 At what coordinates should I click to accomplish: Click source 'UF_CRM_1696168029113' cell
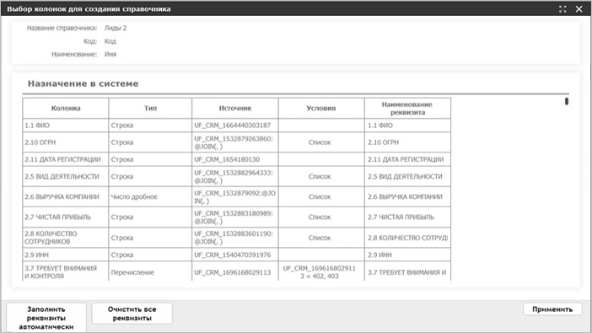click(234, 272)
